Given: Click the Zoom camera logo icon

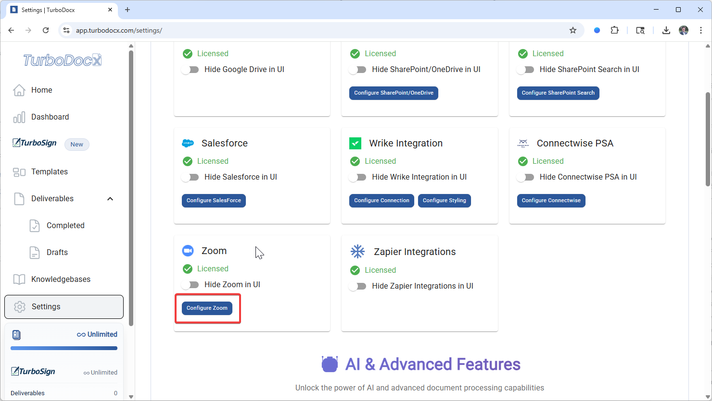Looking at the screenshot, I should (x=188, y=251).
